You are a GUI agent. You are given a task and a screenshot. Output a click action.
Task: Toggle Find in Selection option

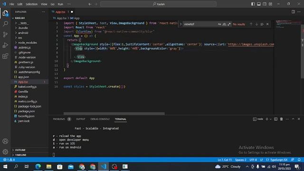pyautogui.click(x=262, y=24)
